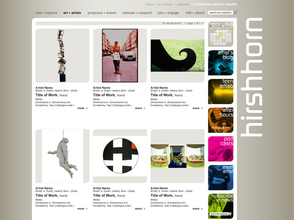Open the programs + events menu
This screenshot has height=220, width=294.
(x=102, y=13)
